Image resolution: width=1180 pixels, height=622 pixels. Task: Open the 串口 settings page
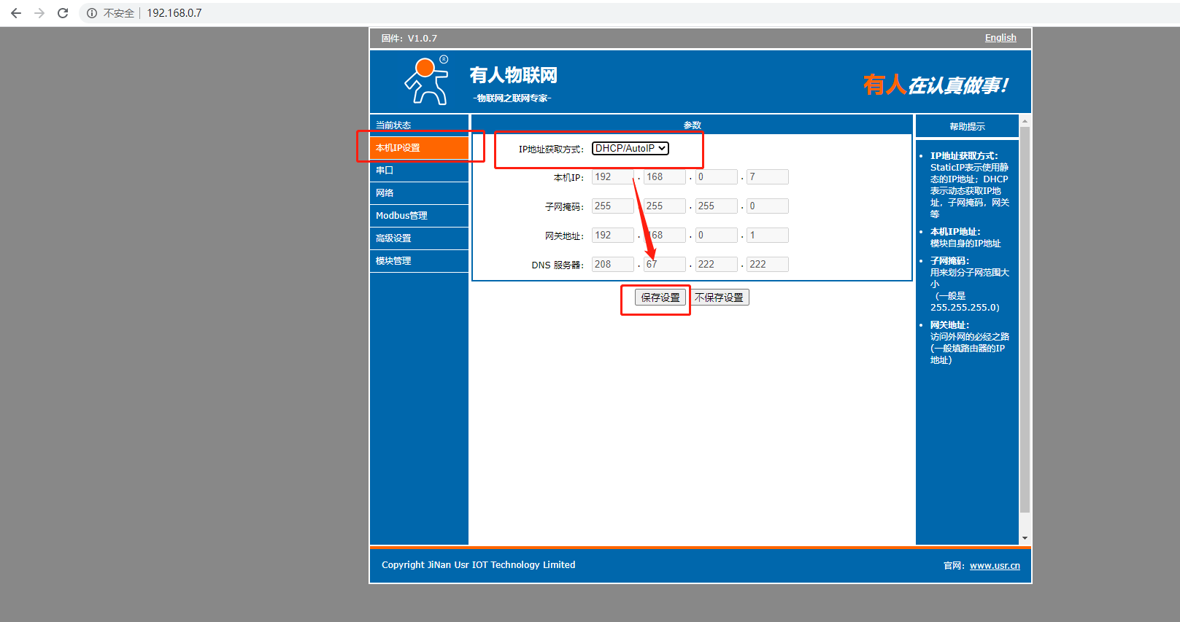pyautogui.click(x=385, y=171)
